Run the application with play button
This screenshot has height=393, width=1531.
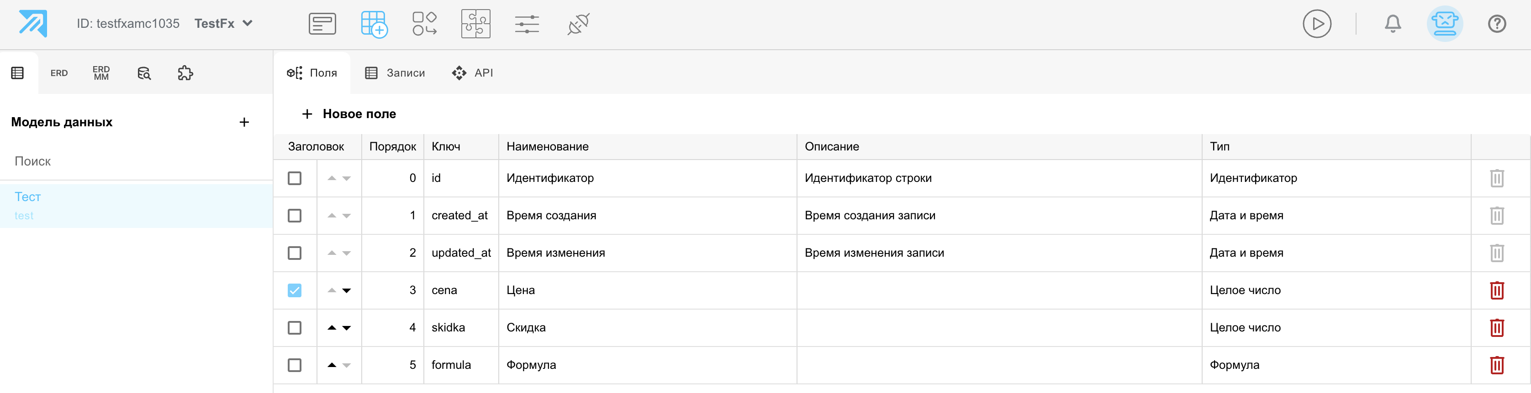pyautogui.click(x=1317, y=24)
